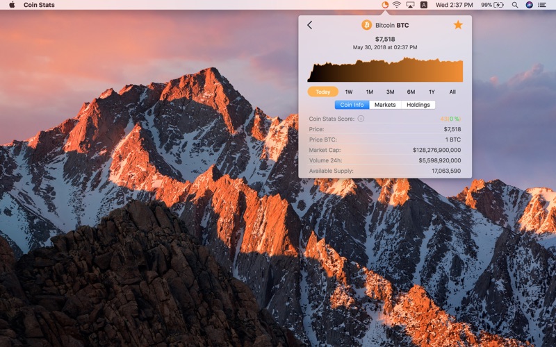Click the orange Bitcoin logo icon

coord(367,25)
